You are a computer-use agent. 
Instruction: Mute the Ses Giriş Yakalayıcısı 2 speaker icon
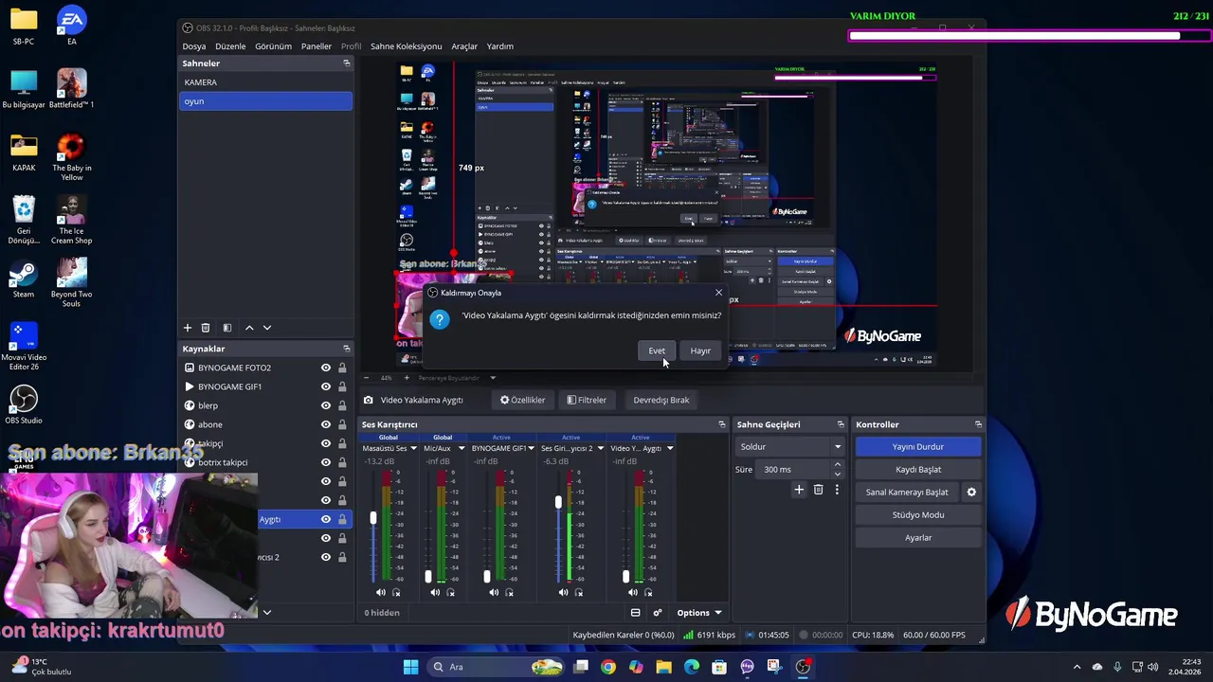tap(563, 593)
